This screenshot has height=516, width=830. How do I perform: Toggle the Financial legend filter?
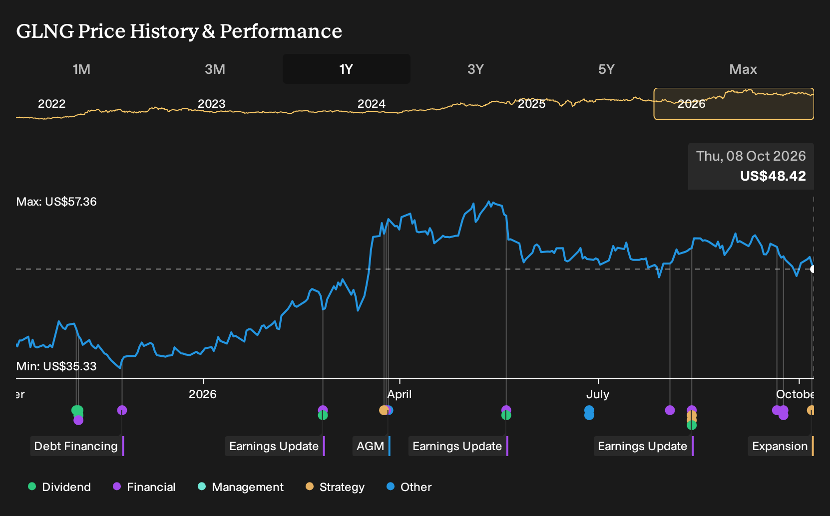(x=144, y=487)
